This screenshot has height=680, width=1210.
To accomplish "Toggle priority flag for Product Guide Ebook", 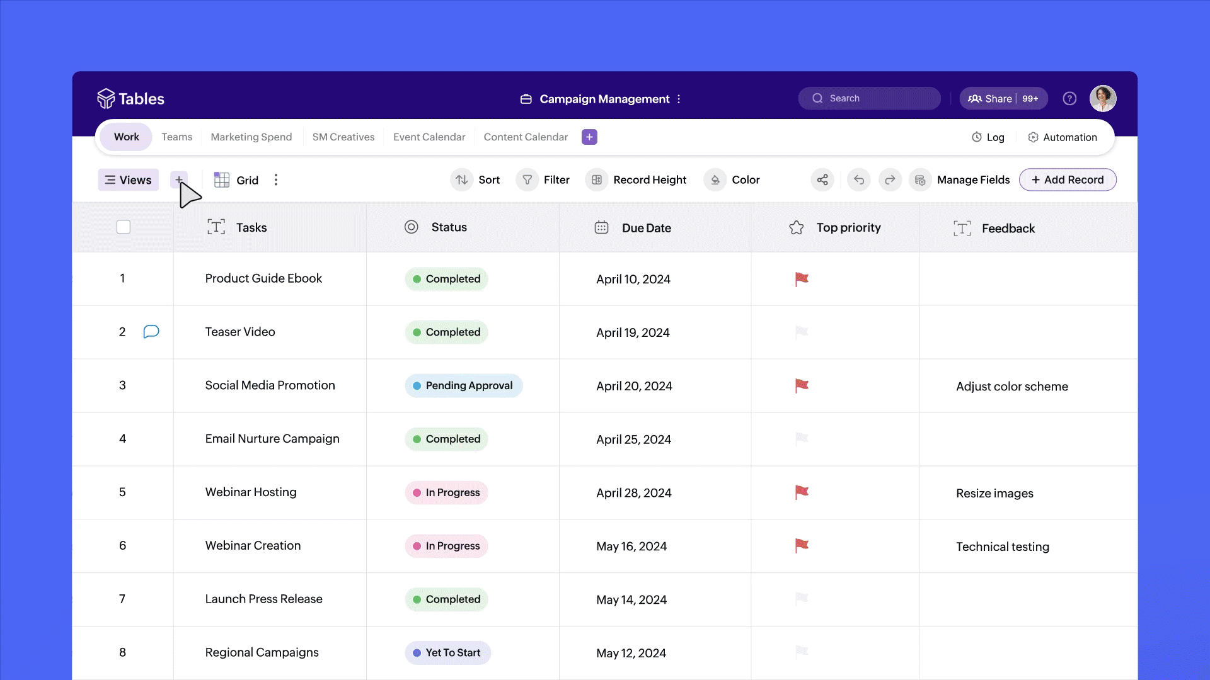I will click(802, 279).
